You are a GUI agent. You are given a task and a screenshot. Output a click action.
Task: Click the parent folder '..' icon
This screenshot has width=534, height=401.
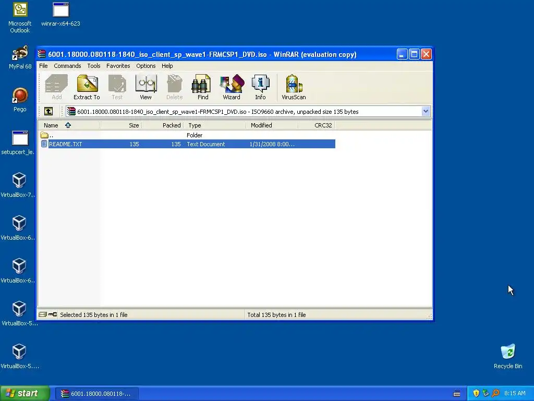click(x=44, y=135)
